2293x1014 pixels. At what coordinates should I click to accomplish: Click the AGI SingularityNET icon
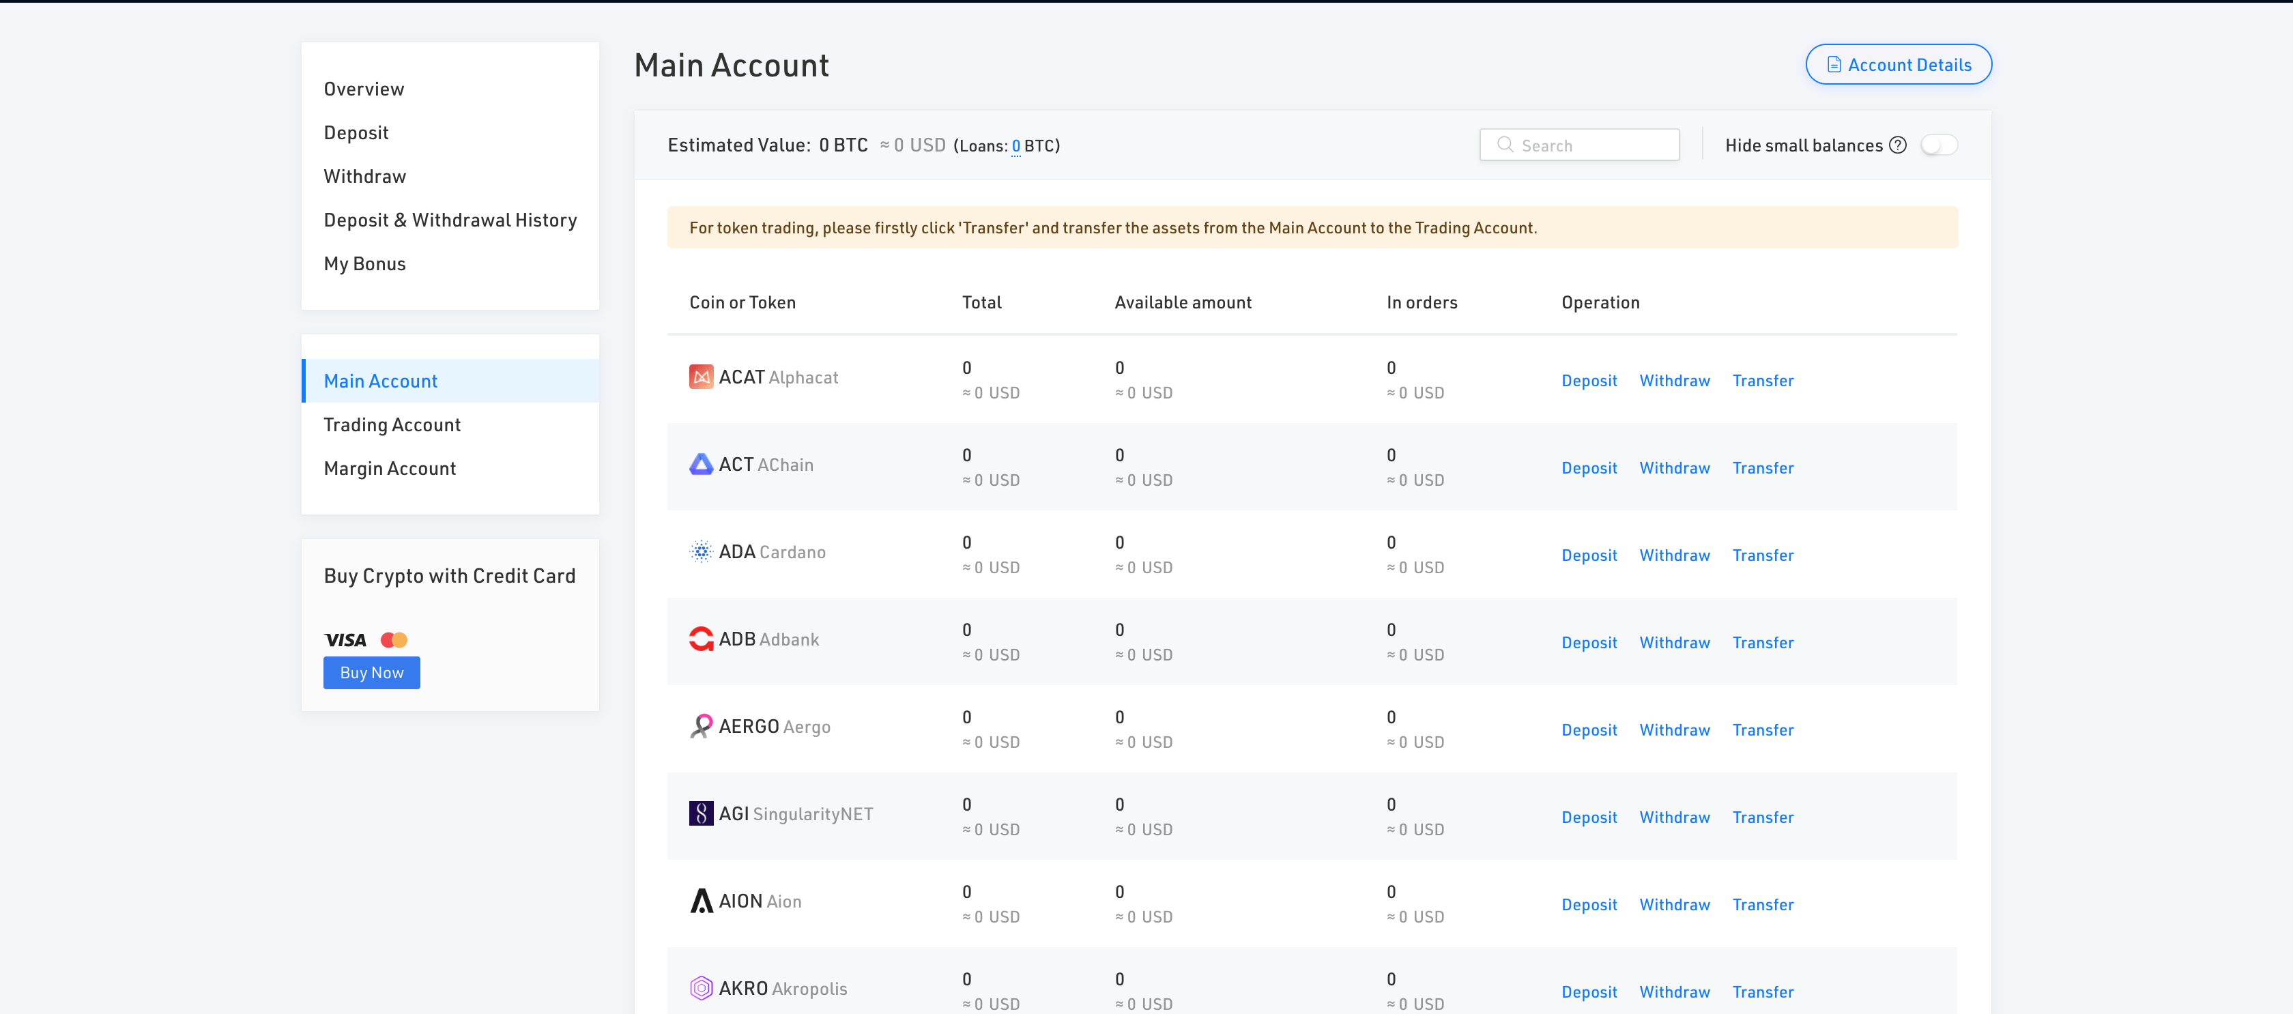[x=701, y=813]
